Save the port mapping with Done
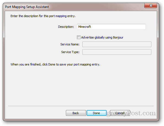 point(96,113)
